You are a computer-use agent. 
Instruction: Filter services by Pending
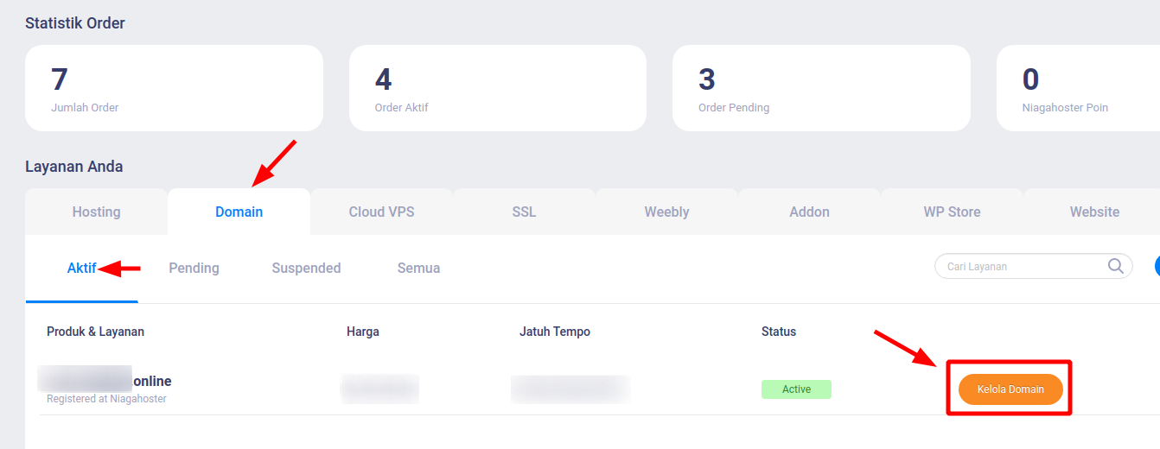pos(194,268)
